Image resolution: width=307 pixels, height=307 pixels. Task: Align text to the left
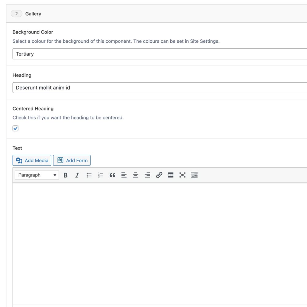click(x=124, y=175)
